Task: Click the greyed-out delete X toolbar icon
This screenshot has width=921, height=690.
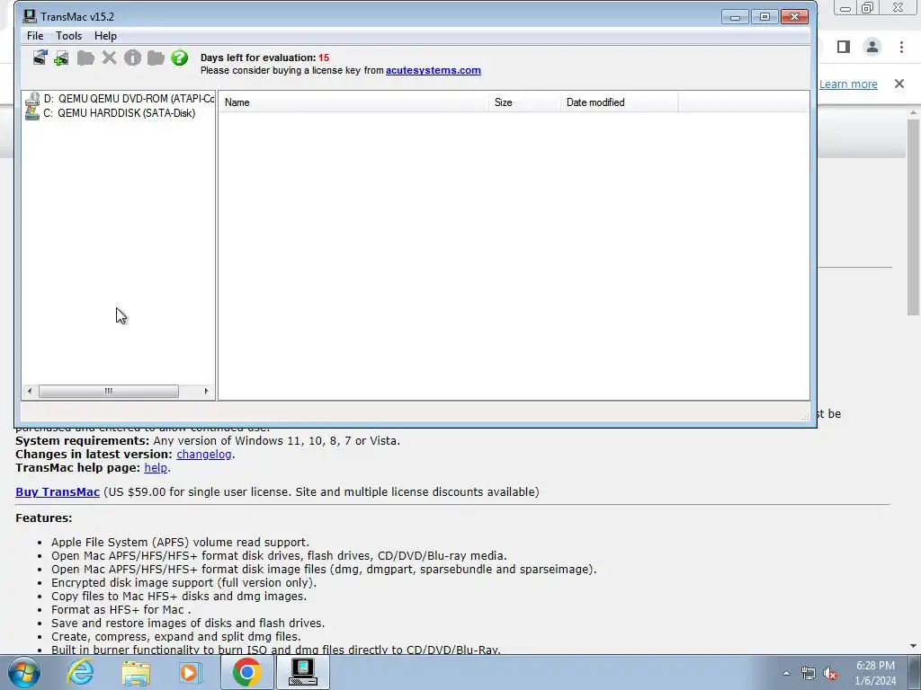Action: (109, 57)
